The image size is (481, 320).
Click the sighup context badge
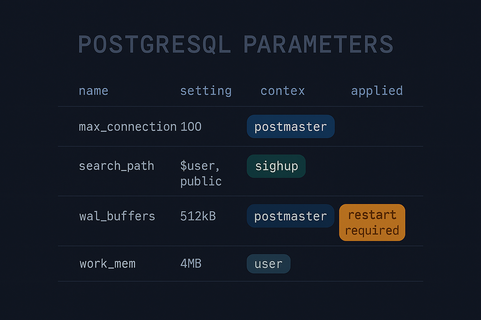click(276, 166)
